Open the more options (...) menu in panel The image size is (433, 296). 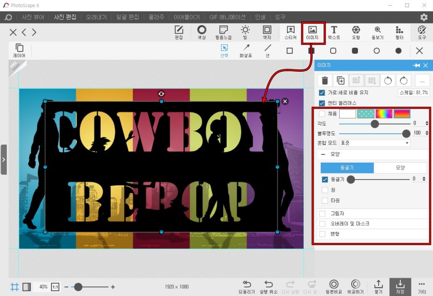click(x=422, y=80)
